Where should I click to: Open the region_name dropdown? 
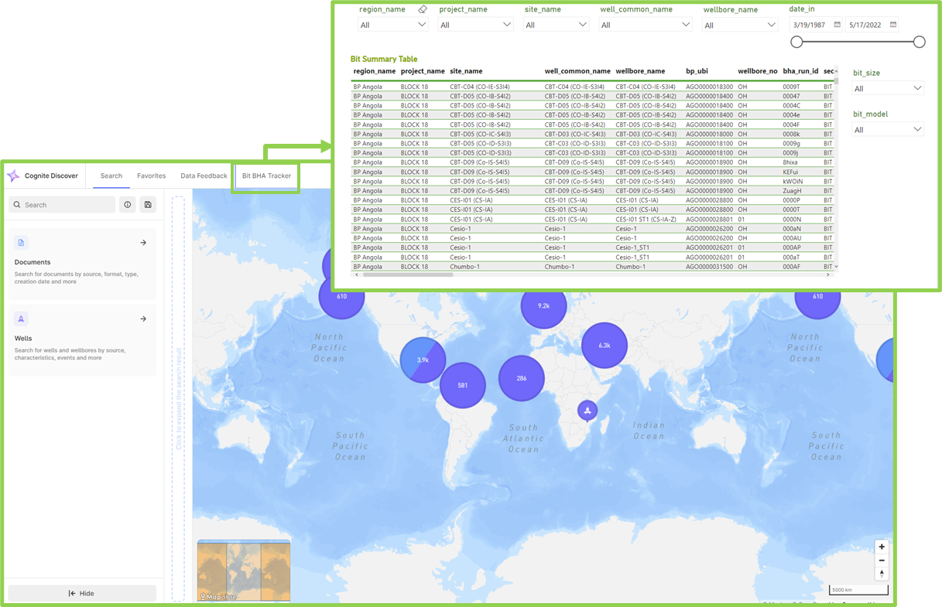click(393, 25)
